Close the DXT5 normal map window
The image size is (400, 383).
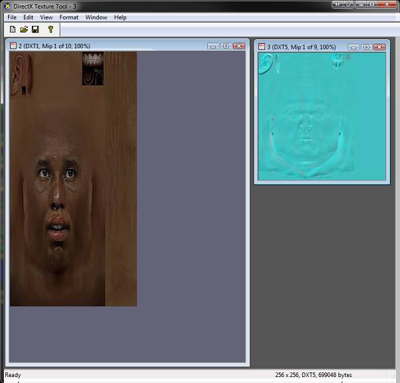379,47
